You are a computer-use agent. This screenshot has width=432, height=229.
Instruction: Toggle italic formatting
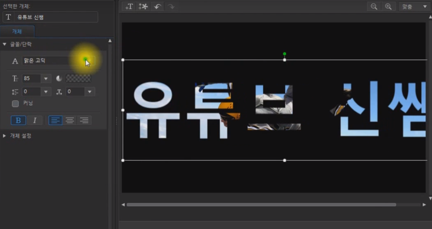35,121
